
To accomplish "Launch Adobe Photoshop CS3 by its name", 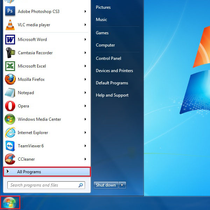I will coord(38,12).
